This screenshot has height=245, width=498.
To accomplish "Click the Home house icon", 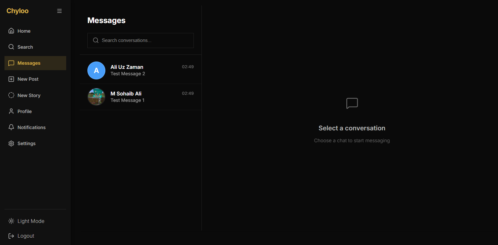I will click(x=11, y=31).
